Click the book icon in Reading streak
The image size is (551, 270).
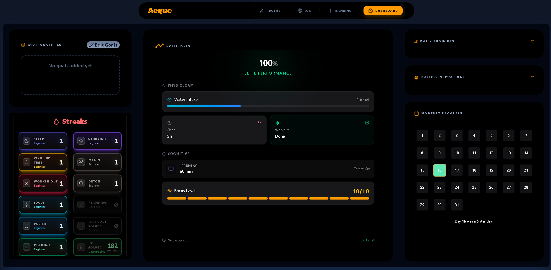coord(27,247)
